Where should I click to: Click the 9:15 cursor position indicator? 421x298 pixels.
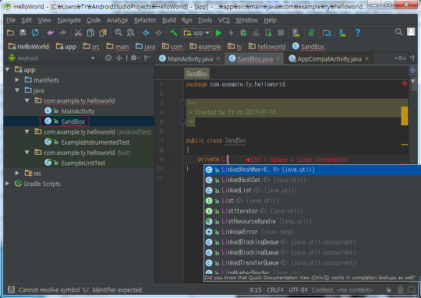256,290
